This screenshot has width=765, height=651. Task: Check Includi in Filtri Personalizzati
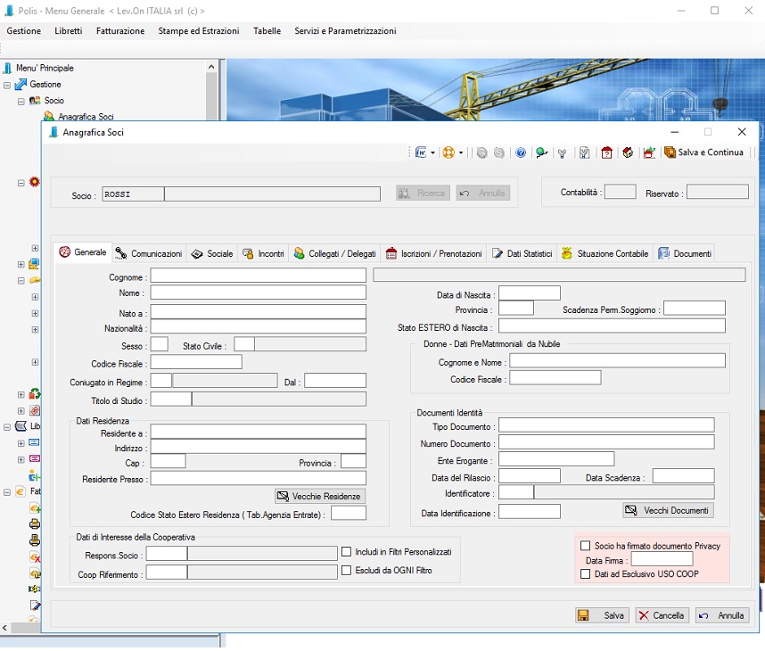click(x=347, y=552)
